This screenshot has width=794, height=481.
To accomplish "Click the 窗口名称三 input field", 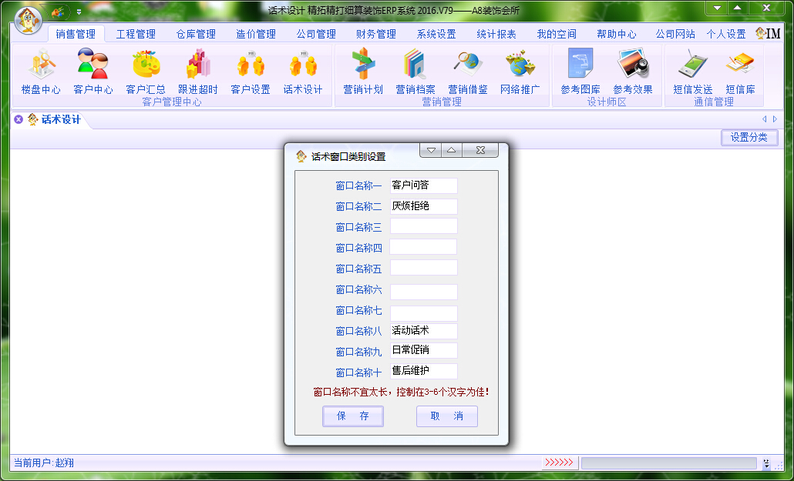I will tap(423, 227).
